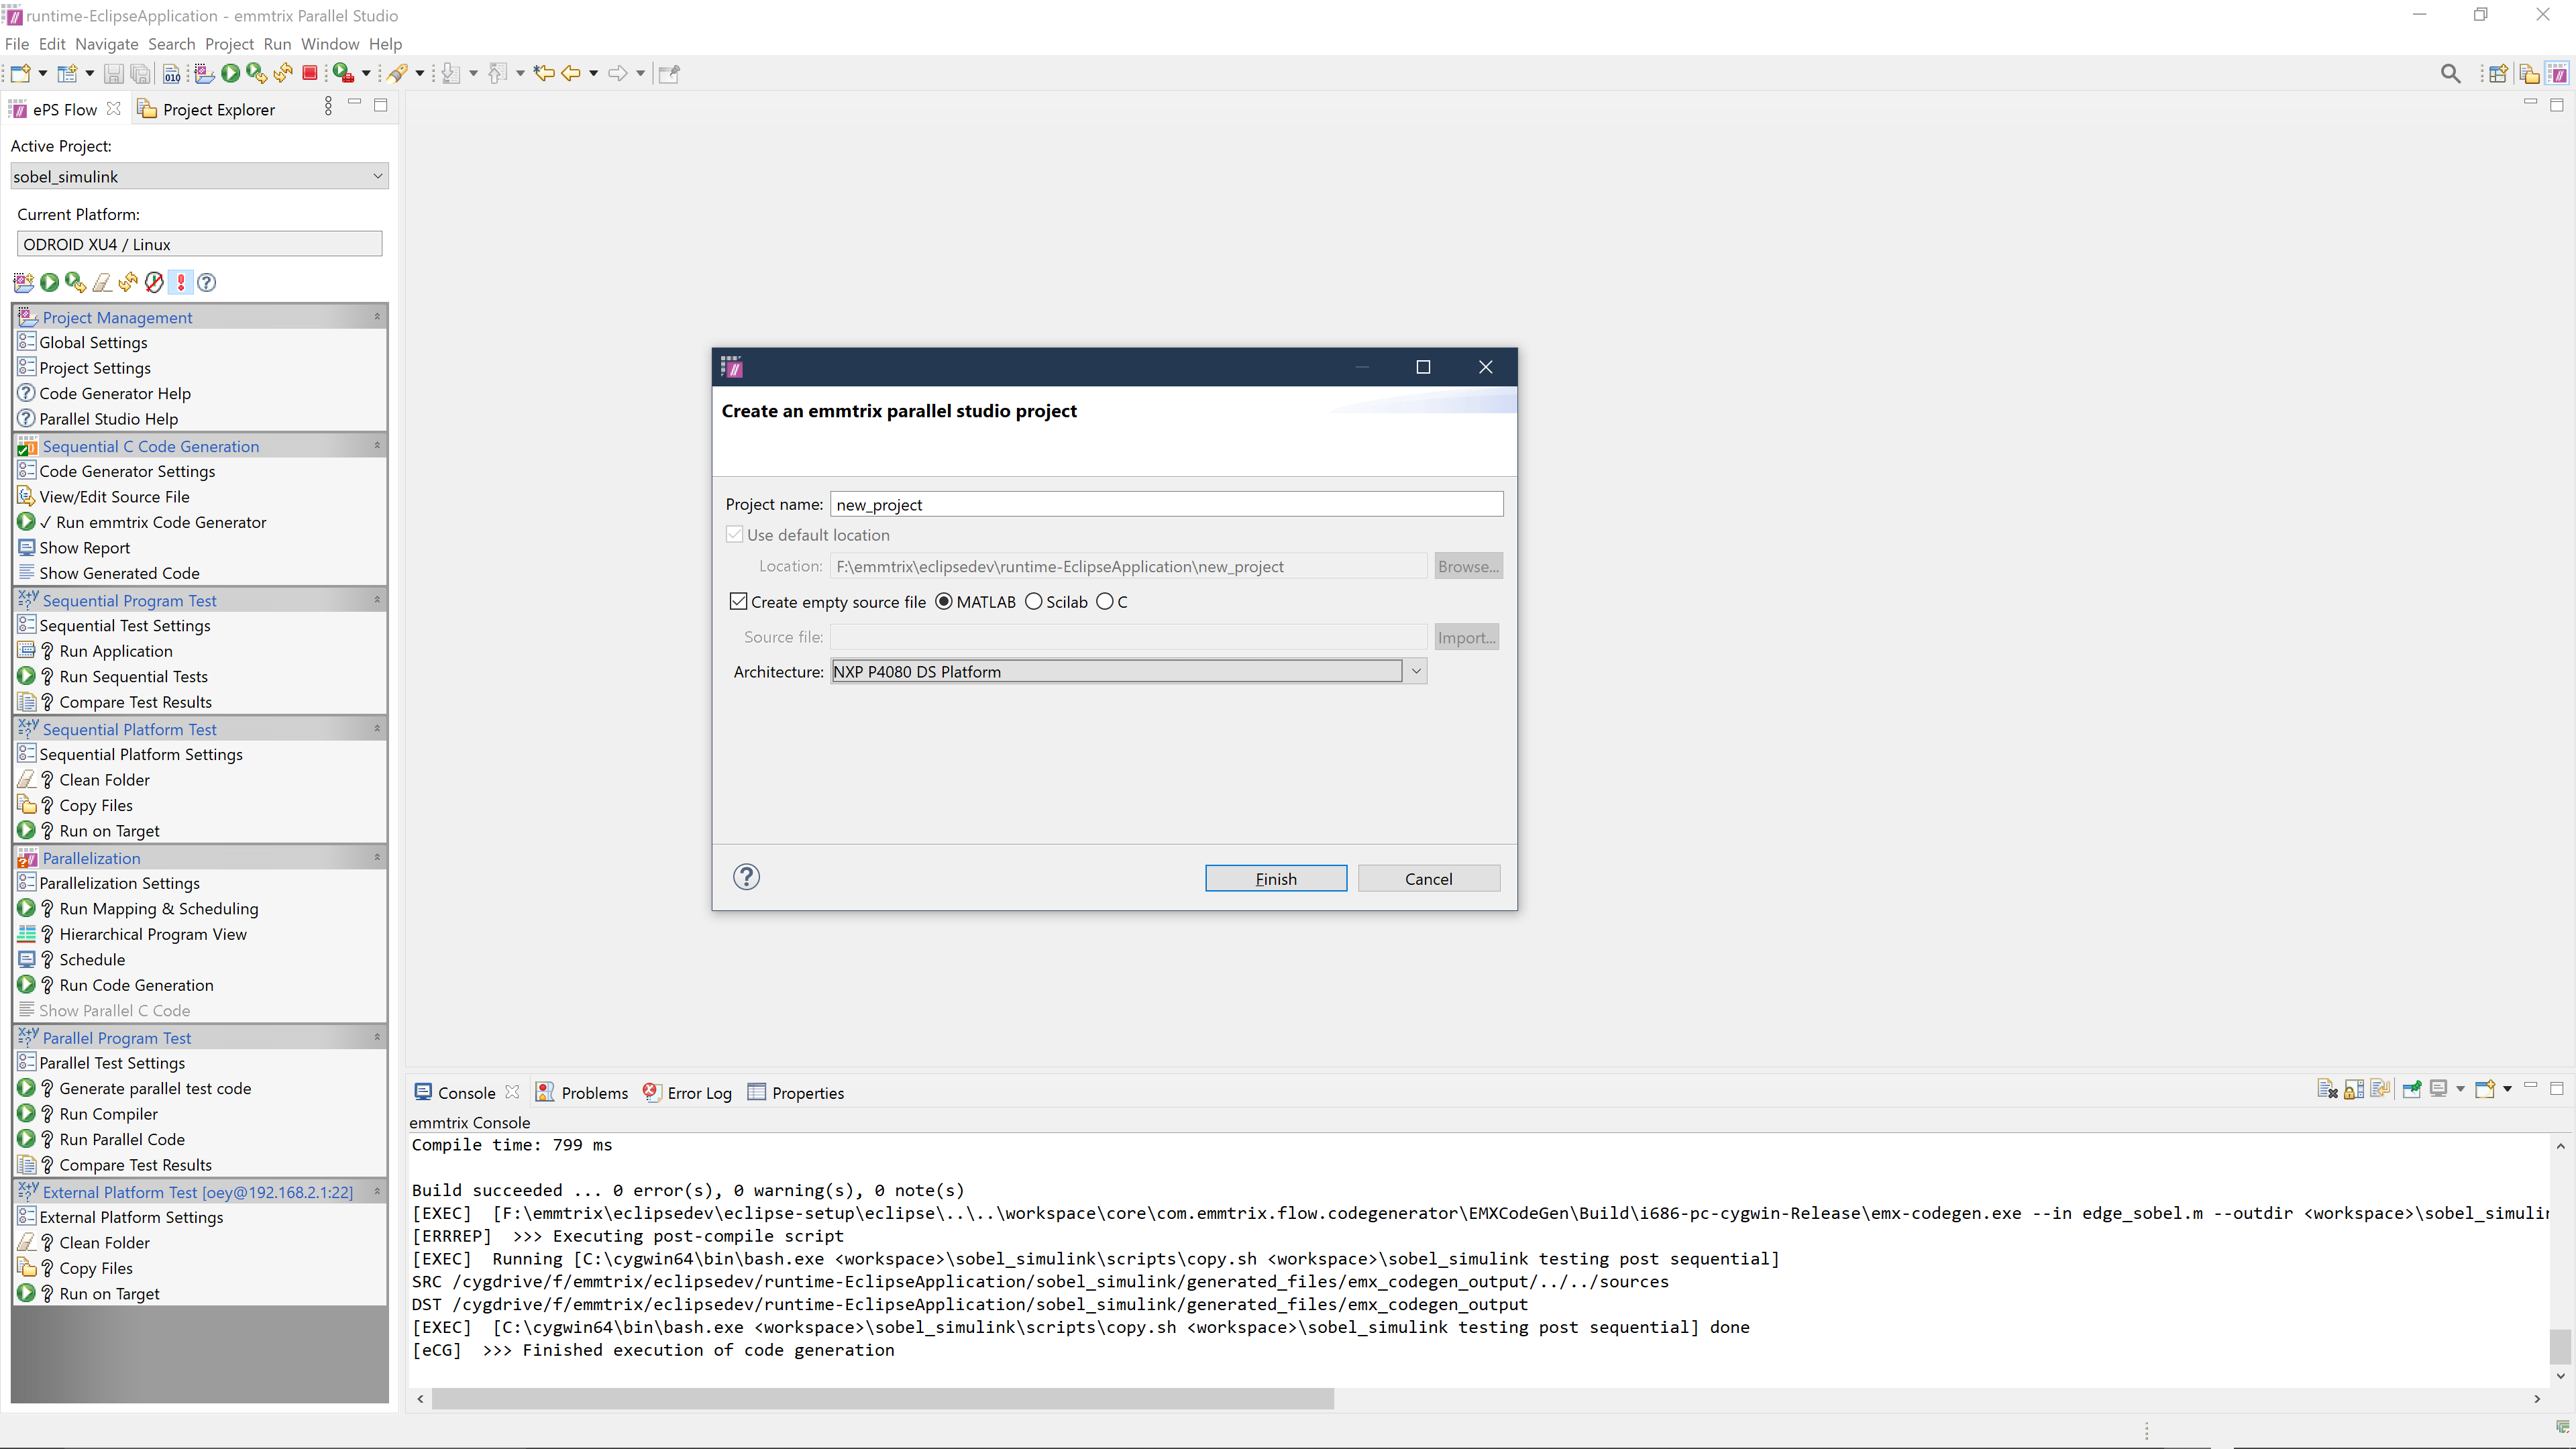The height and width of the screenshot is (1449, 2576).
Task: Toggle the red exclamation mark icon in ePS Flow
Action: pyautogui.click(x=181, y=283)
